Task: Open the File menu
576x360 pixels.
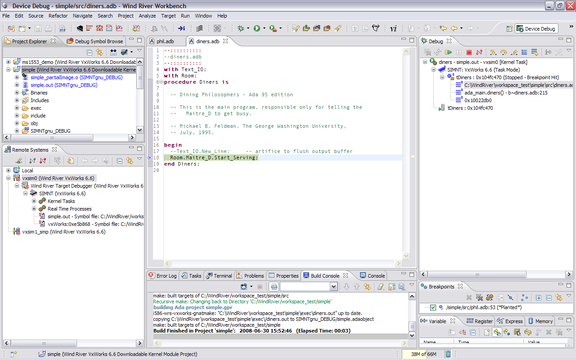Action: click(x=6, y=16)
